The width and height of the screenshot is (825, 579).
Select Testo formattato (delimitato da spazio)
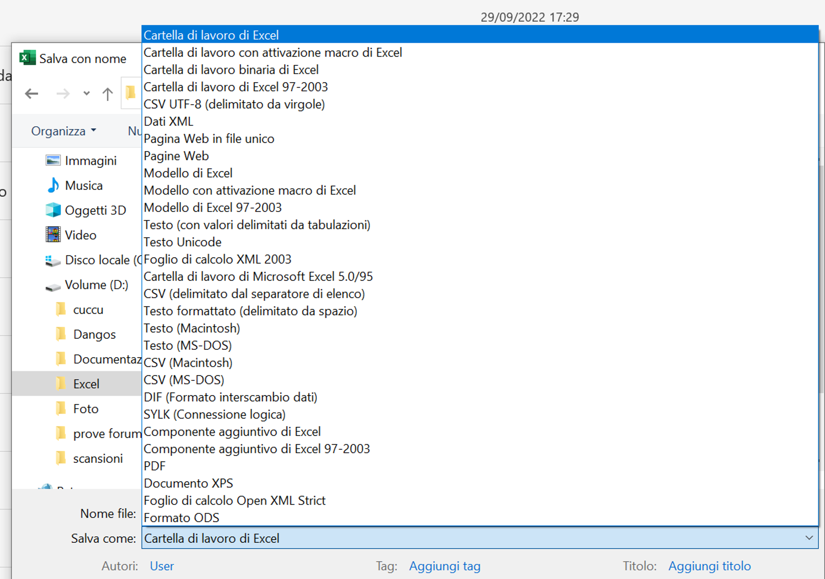[480, 311]
